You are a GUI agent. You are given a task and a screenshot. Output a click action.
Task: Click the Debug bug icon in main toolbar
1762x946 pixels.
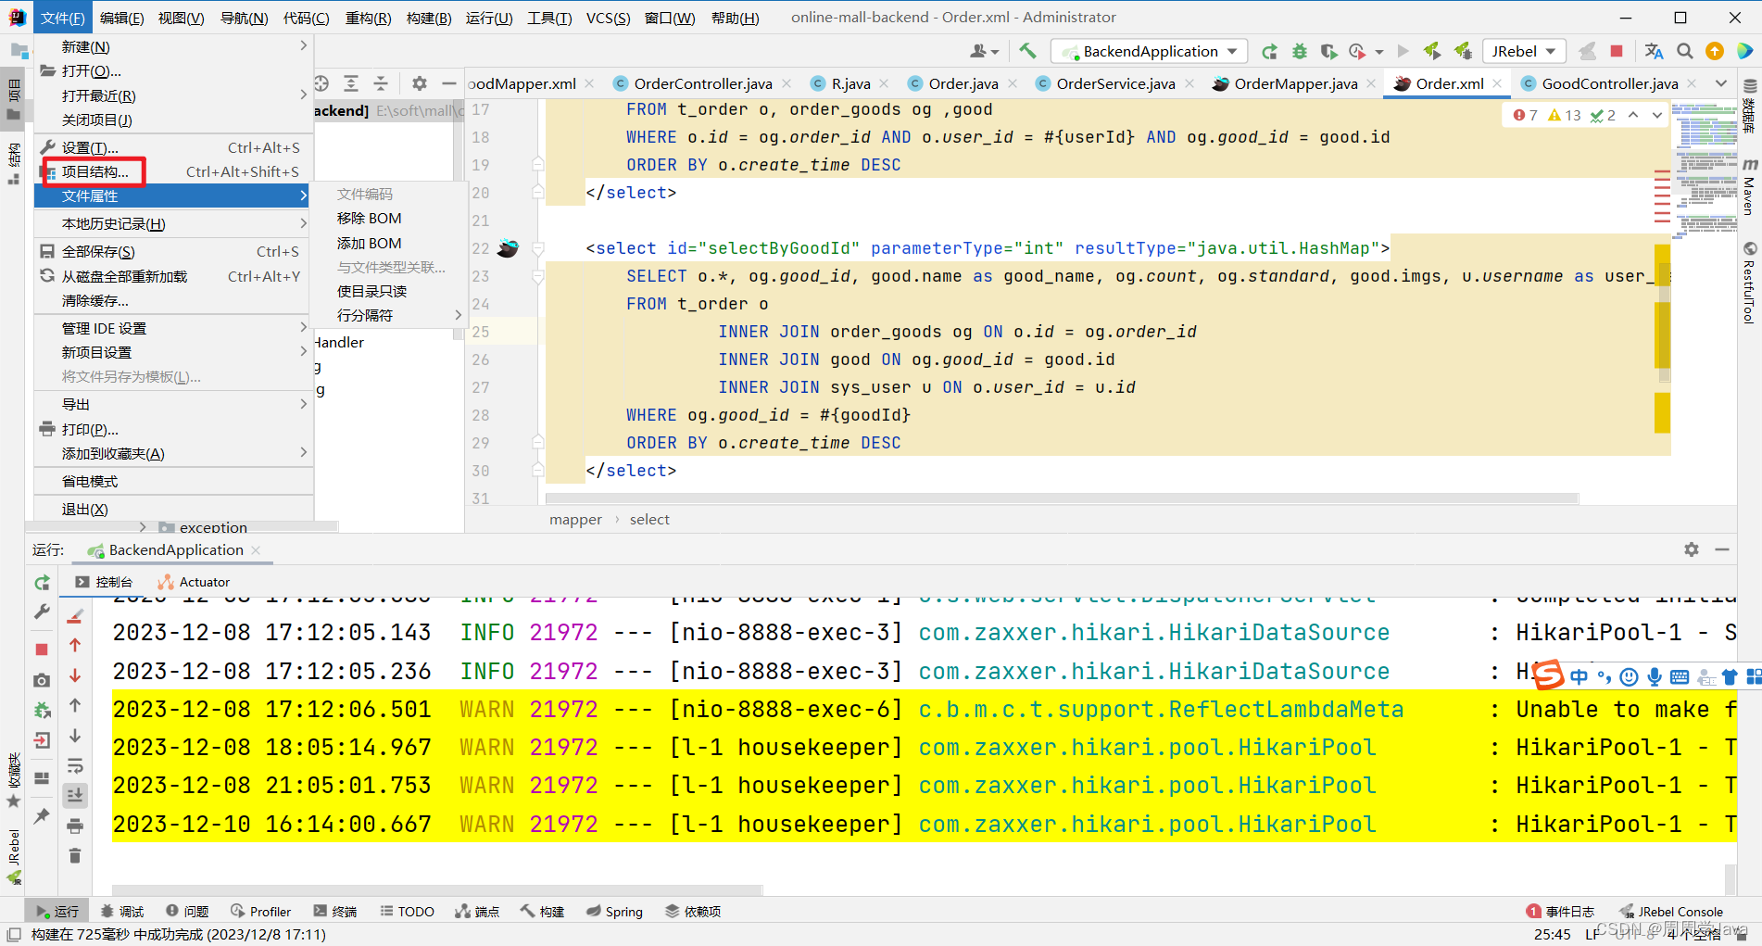click(1300, 52)
